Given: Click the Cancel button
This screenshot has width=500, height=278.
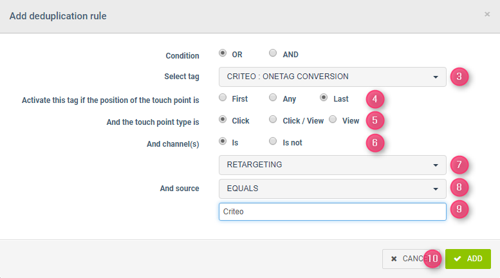Looking at the screenshot, I should (403, 259).
